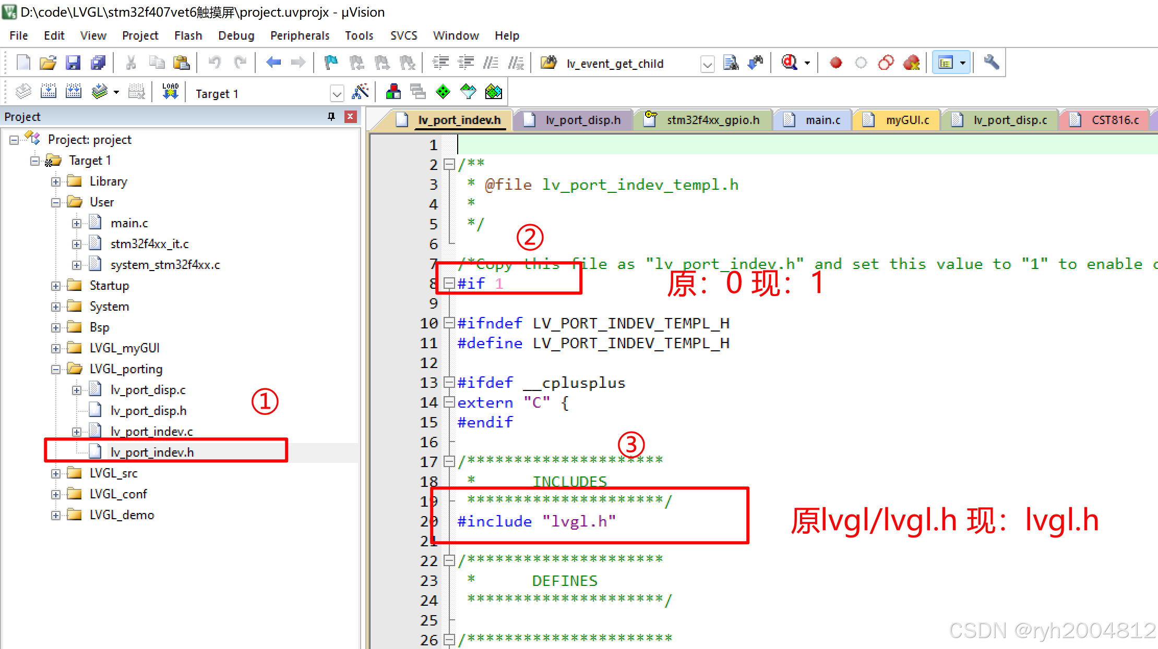
Task: Start a debug session
Action: point(790,62)
